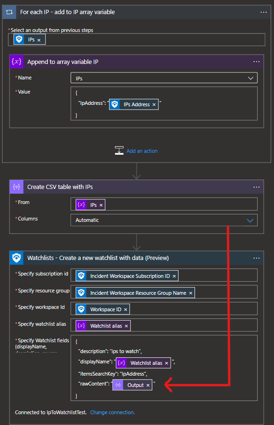
Task: Remove the IPs Address token
Action: 154,105
